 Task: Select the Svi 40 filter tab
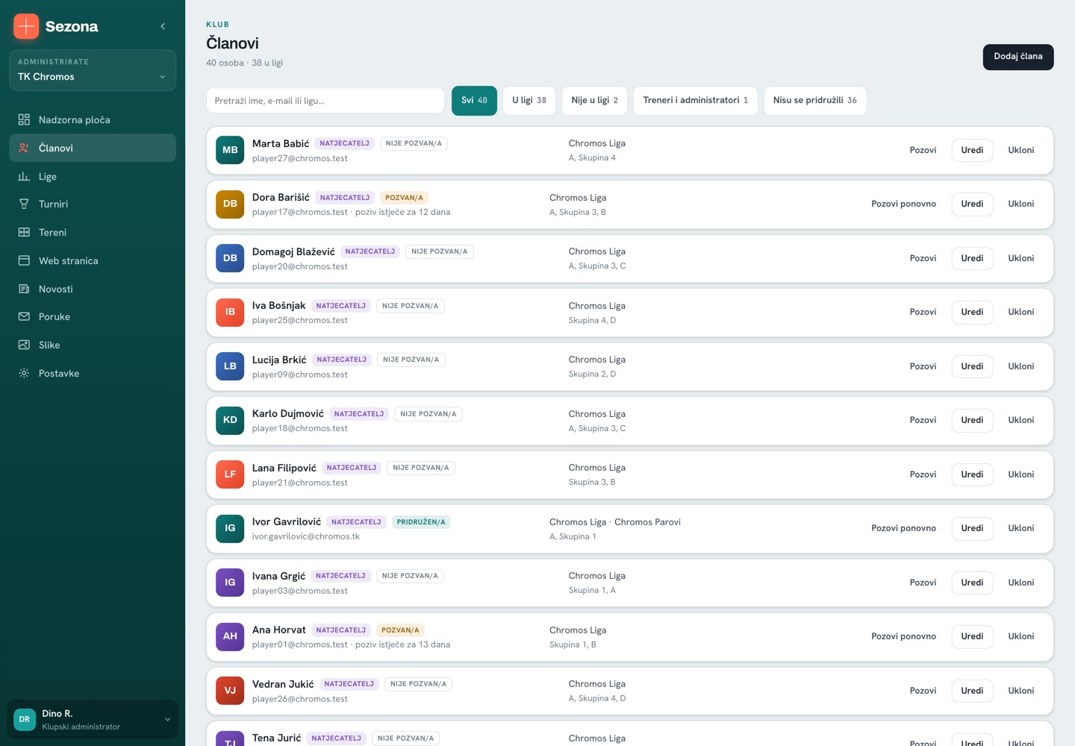(x=474, y=101)
